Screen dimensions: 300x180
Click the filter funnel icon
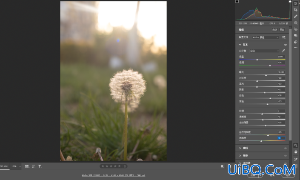click(x=40, y=166)
